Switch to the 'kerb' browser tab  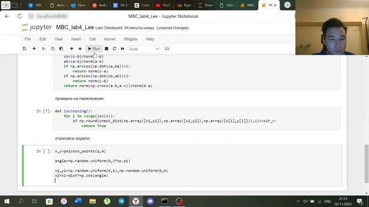click(x=99, y=5)
